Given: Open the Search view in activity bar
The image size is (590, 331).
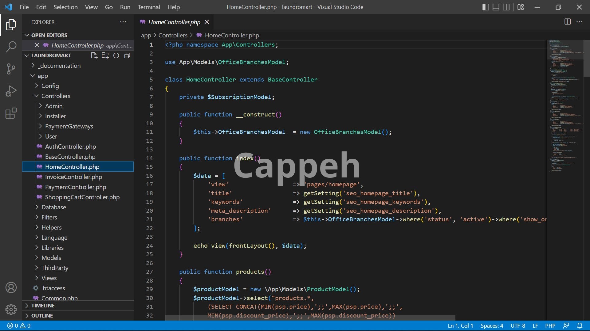Looking at the screenshot, I should [x=11, y=47].
